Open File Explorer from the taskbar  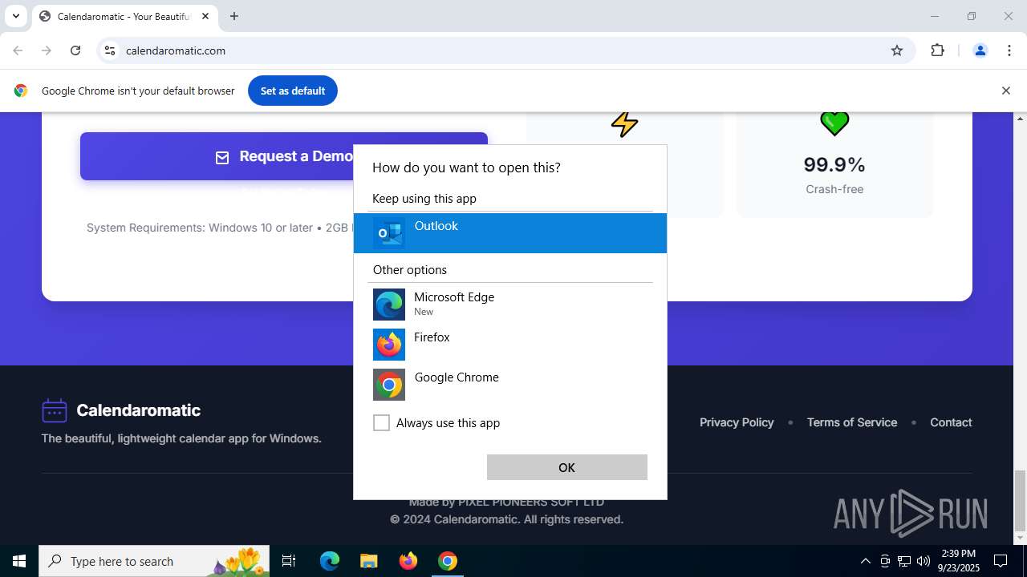tap(368, 561)
